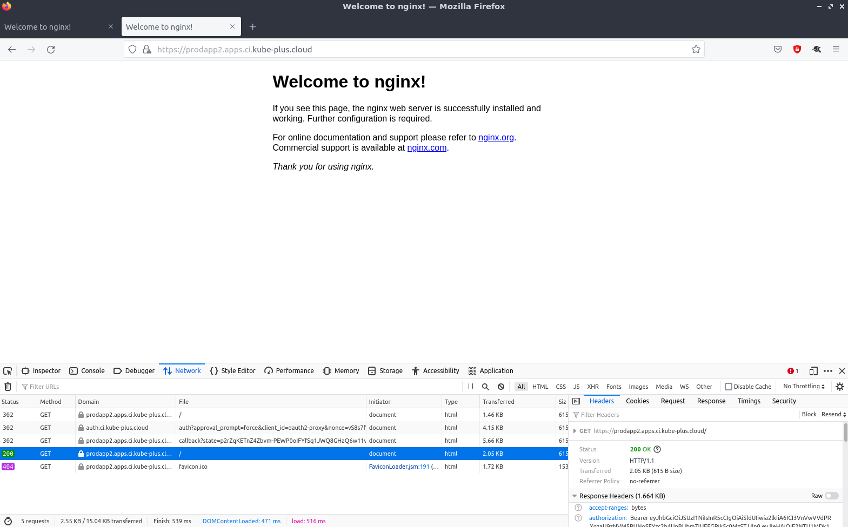Open the DevTools customize ellipsis menu
The image size is (848, 527).
[828, 371]
